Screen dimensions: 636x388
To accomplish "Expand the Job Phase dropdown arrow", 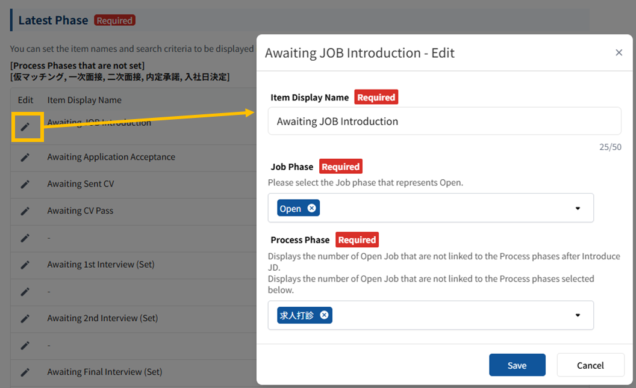I will [578, 208].
